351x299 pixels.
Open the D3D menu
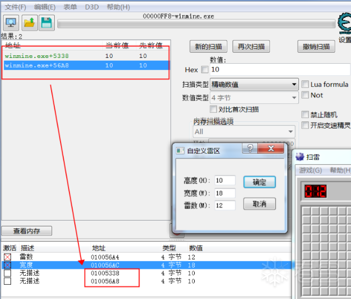pyautogui.click(x=92, y=7)
